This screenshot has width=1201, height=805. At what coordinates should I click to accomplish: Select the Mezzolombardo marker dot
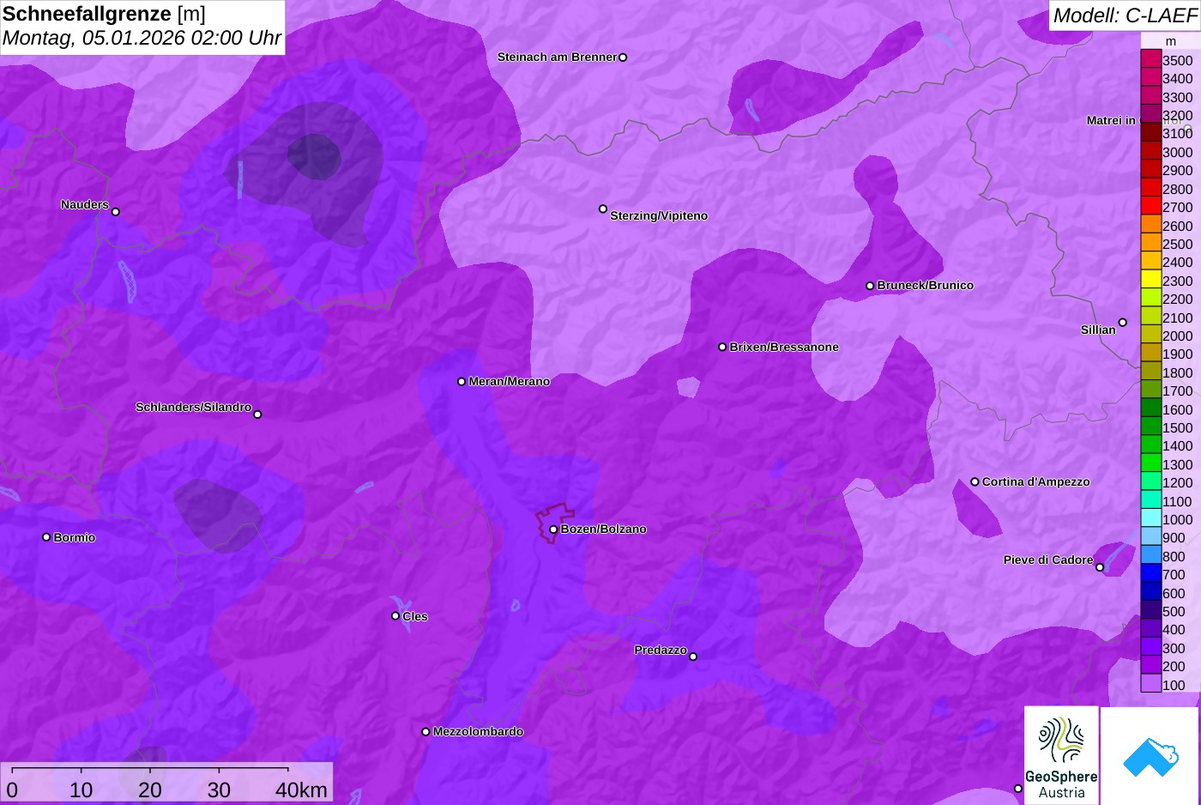pos(425,732)
